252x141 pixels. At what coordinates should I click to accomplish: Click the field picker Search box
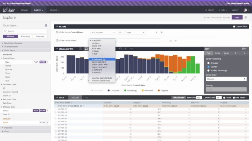click(25, 31)
